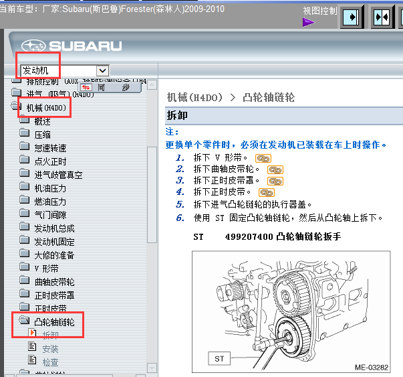Click the 凸轮轴链轮 breadcrumb text

coord(269,98)
